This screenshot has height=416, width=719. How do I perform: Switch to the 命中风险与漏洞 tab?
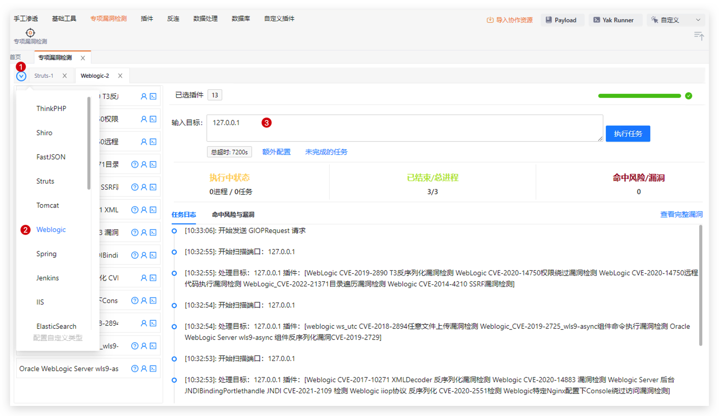233,215
